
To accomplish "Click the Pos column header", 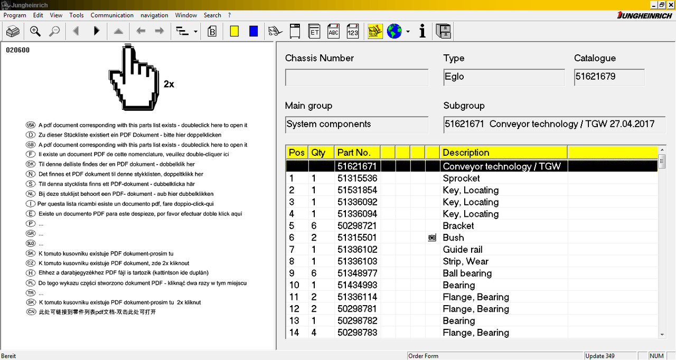I will 297,153.
